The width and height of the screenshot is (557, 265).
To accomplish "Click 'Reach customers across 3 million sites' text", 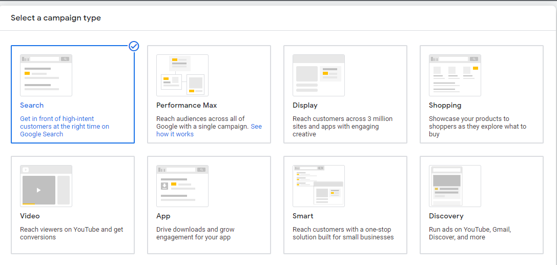I will coord(342,127).
